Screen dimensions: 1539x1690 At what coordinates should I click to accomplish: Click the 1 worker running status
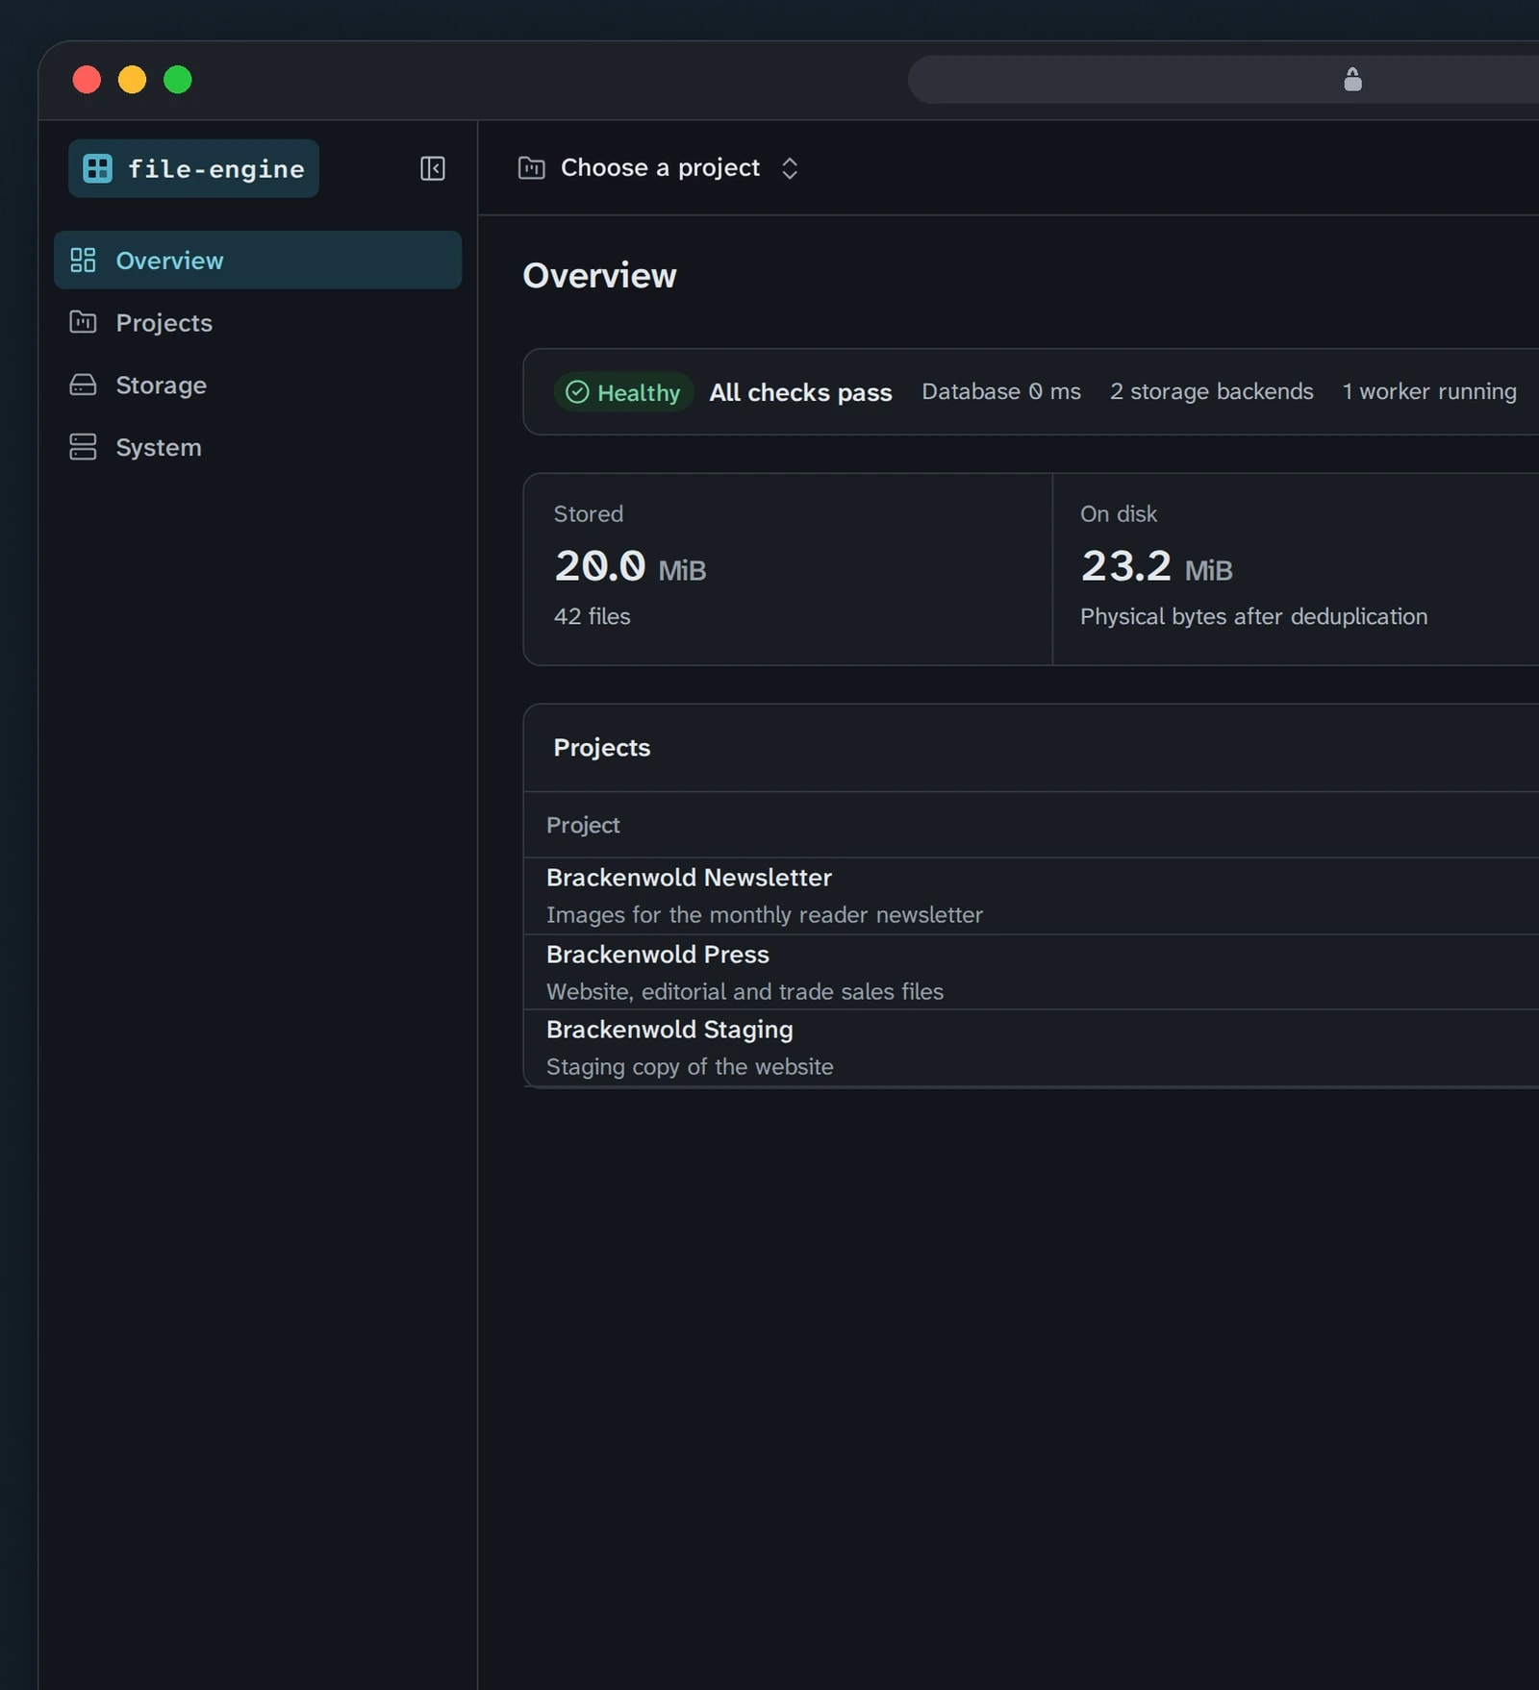[x=1429, y=391]
